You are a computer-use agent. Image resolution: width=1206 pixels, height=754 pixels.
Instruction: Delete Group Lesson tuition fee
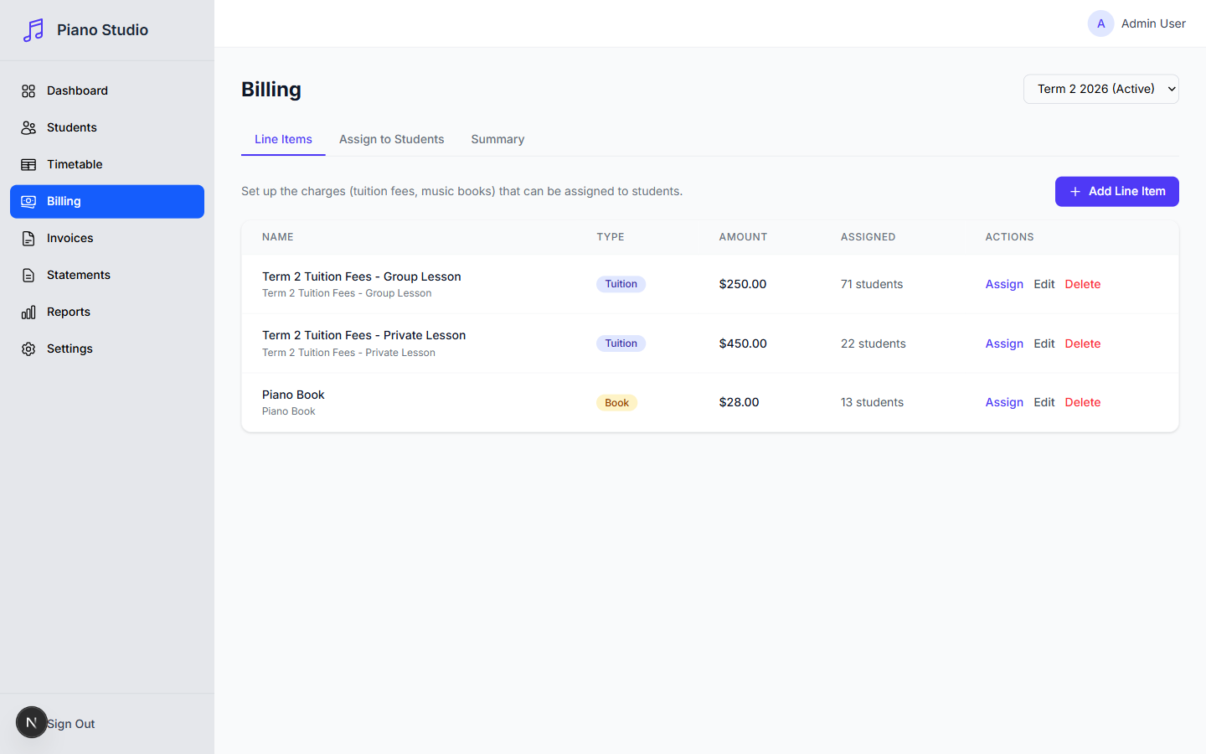pos(1082,284)
